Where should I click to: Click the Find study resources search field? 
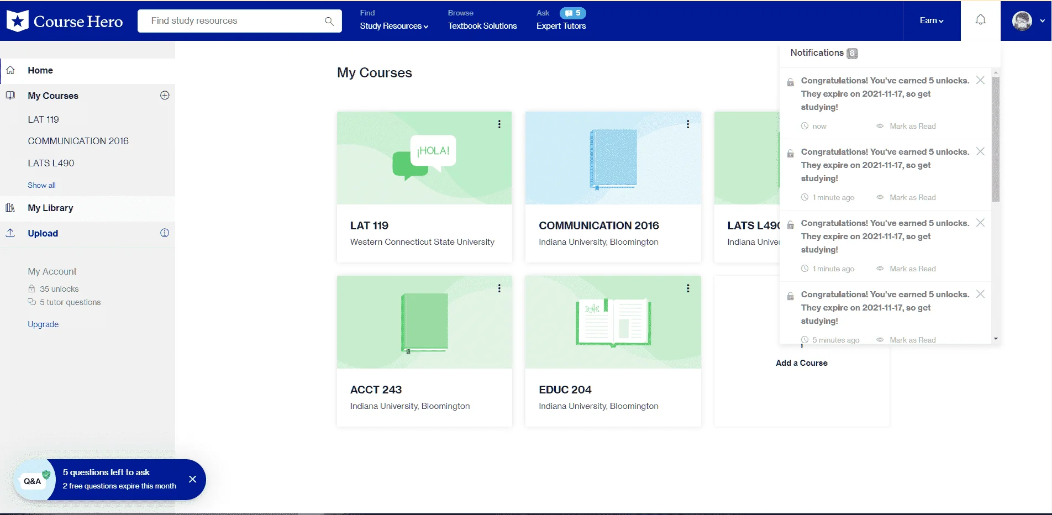tap(240, 21)
